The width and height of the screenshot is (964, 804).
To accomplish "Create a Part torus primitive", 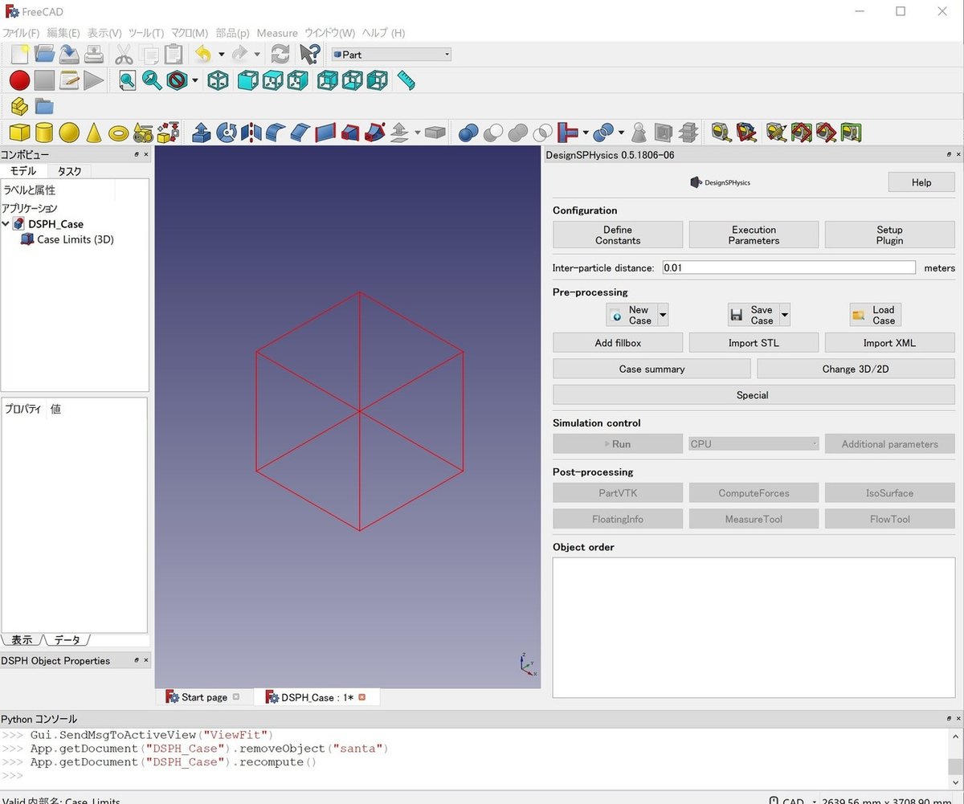I will (119, 133).
